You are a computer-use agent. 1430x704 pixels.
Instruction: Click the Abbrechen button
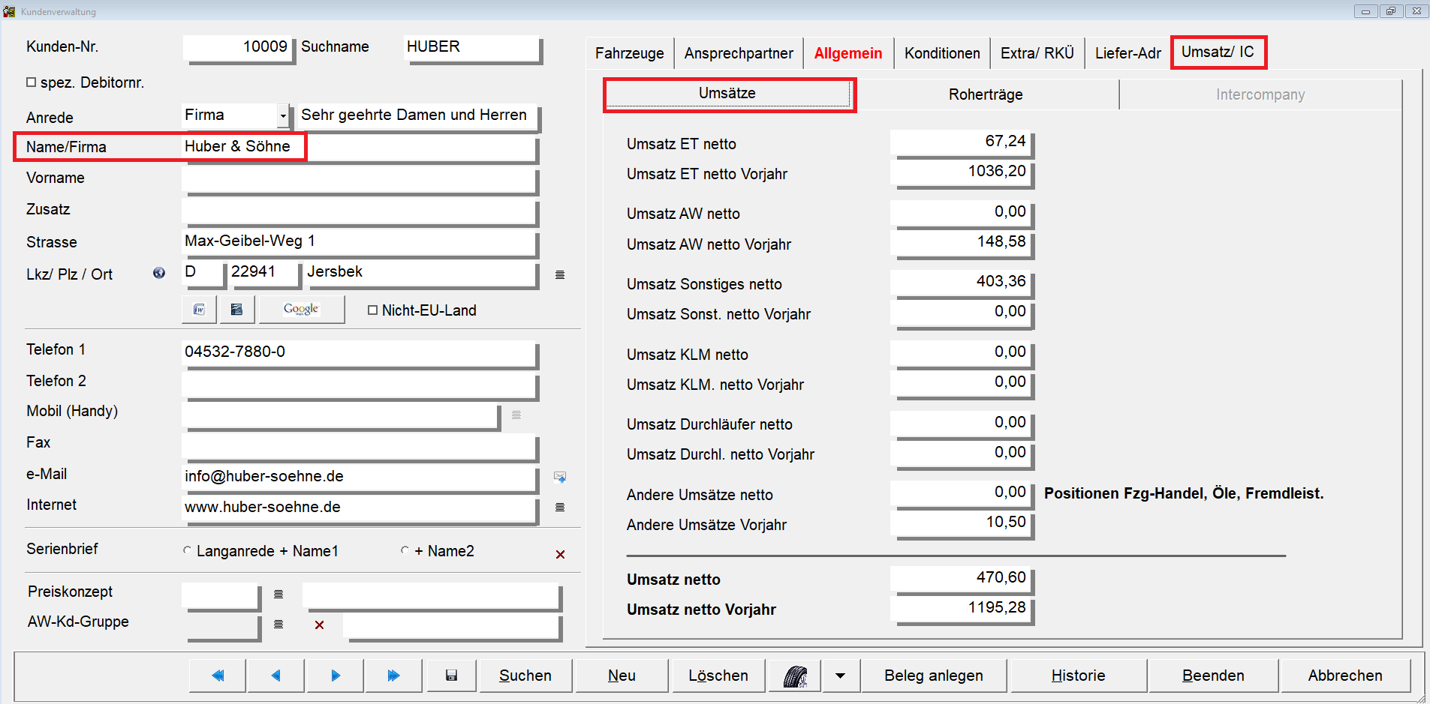1345,676
